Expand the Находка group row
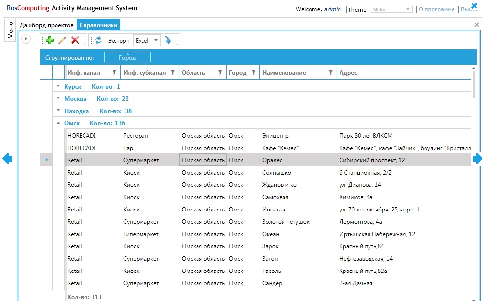Image resolution: width=482 pixels, height=301 pixels. (58, 111)
